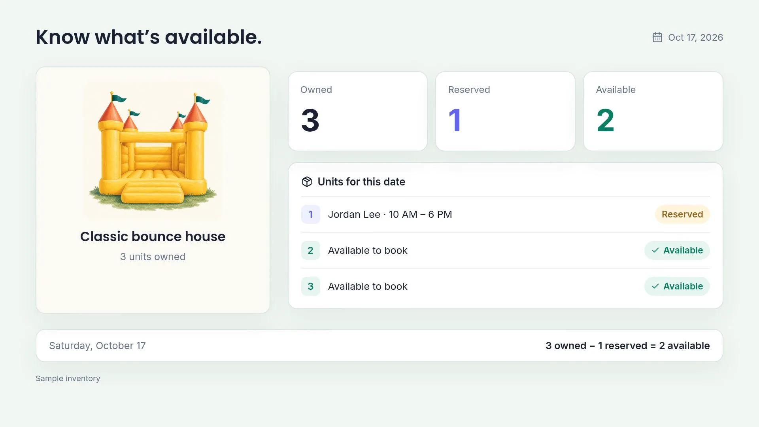Open the Oct 17, 2026 date picker
759x427 pixels.
687,37
